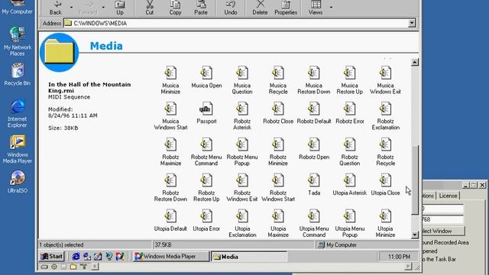
Task: Select the Utopia Minimize sound file
Action: tap(385, 224)
